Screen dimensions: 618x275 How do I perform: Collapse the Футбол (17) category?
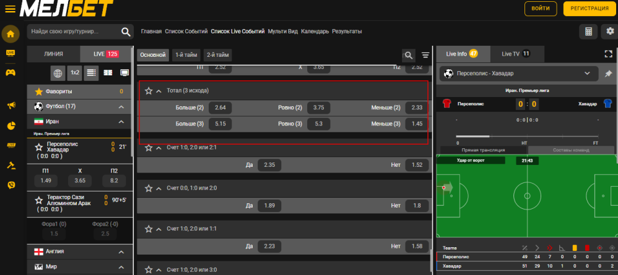121,106
